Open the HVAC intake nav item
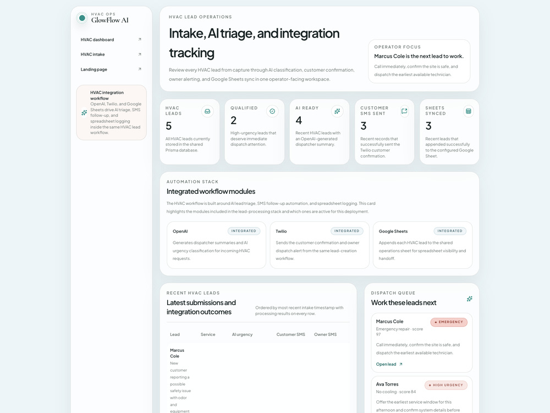550x413 pixels. point(111,55)
